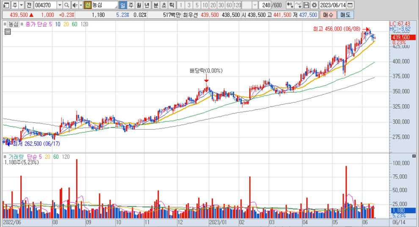Image resolution: width=419 pixels, height=227 pixels.
Task: Open chart settings gear icon
Action: coord(314,5)
